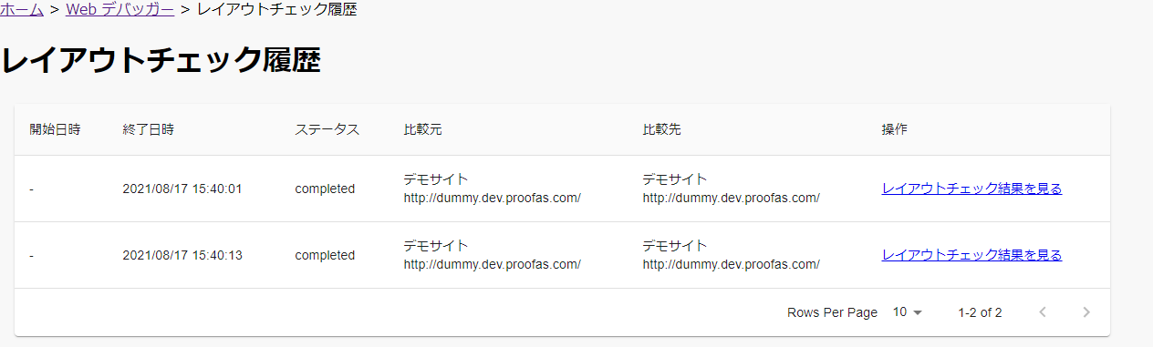Go to previous page chevron icon
This screenshot has width=1153, height=347.
(1043, 312)
